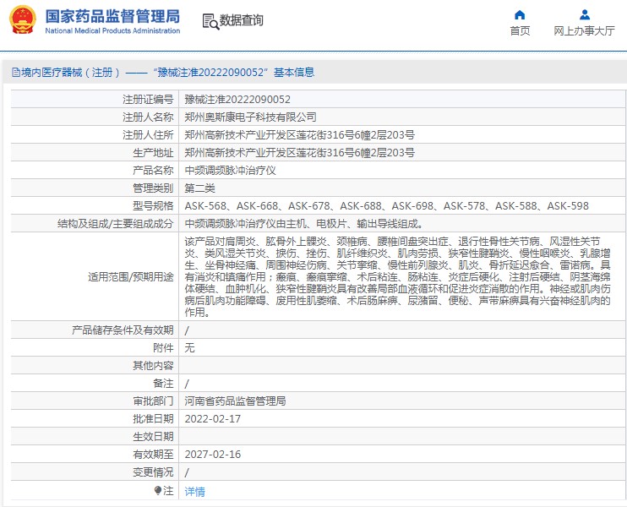Select the ASK-568 model specification row
The image size is (627, 507).
pyautogui.click(x=387, y=206)
